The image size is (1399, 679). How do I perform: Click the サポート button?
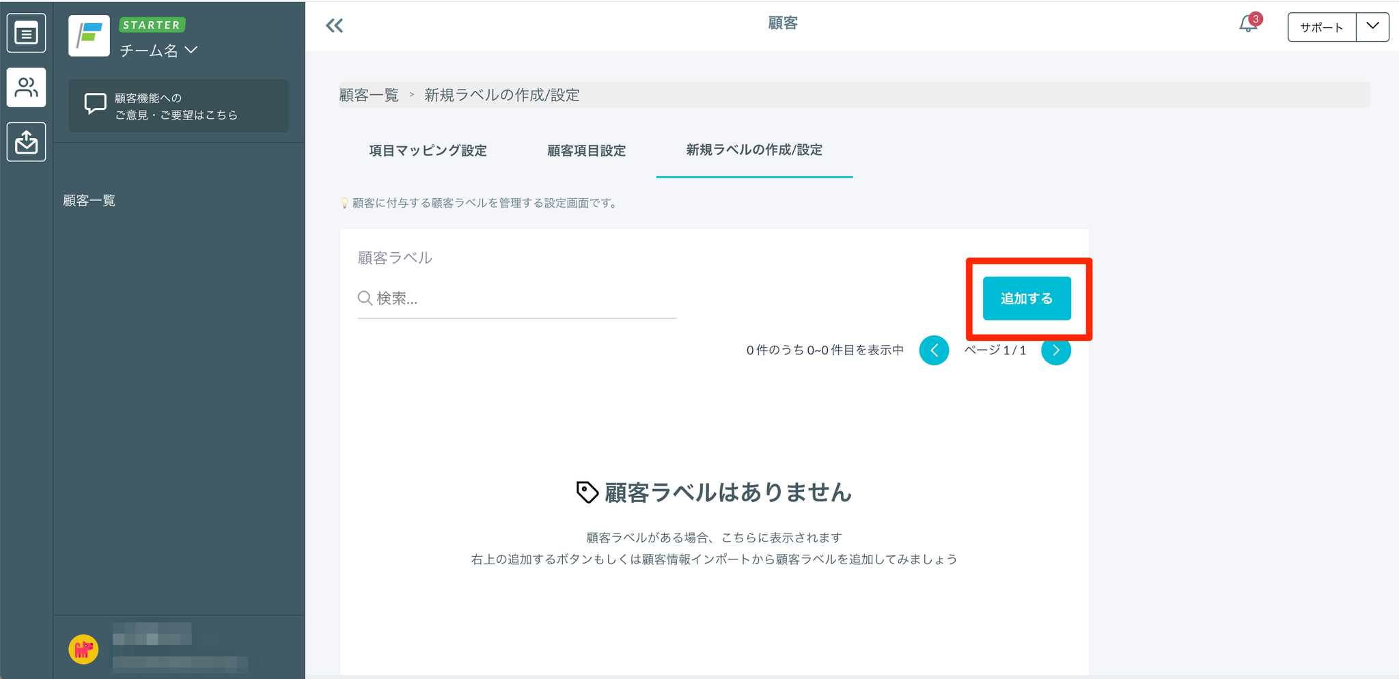(1321, 27)
